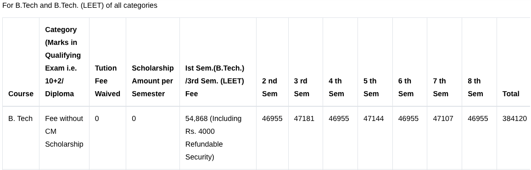The width and height of the screenshot is (531, 170).
Task: Click the 384120 total amount cell
Action: (514, 119)
